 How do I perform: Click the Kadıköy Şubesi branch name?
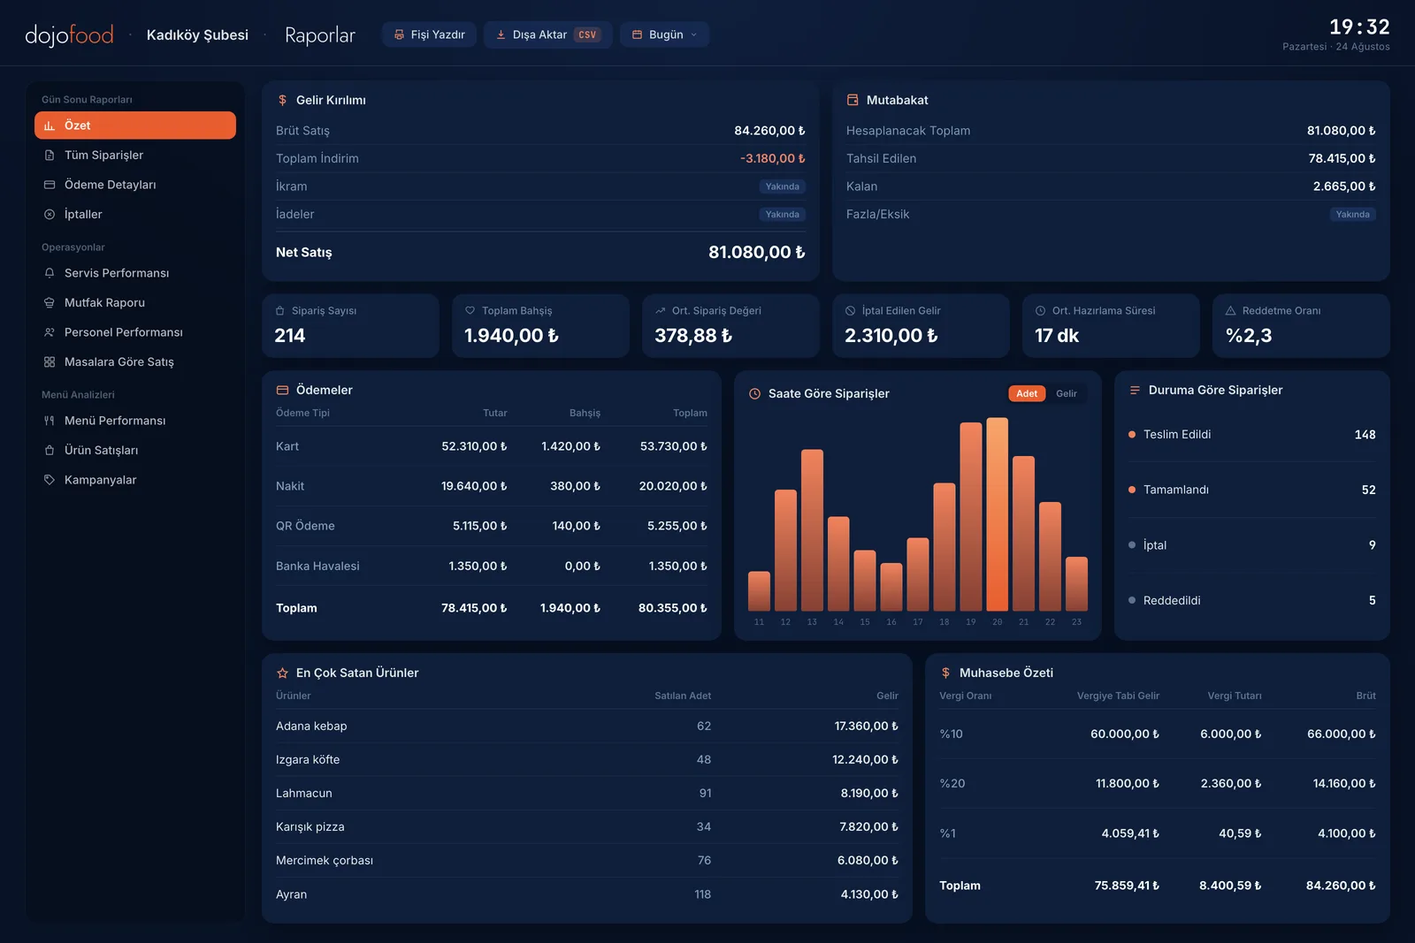197,34
